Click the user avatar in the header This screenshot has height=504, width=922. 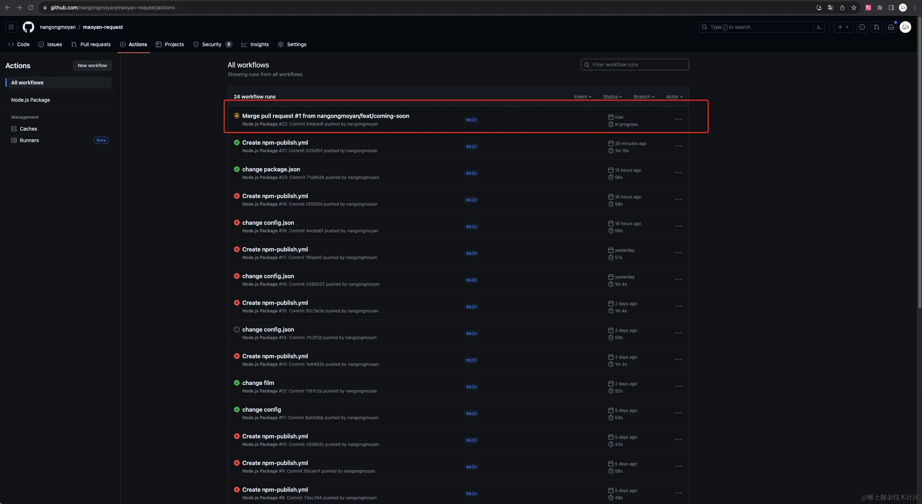point(905,27)
